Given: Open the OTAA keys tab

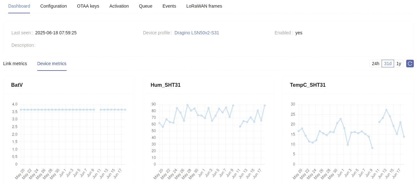Looking at the screenshot, I should point(88,6).
